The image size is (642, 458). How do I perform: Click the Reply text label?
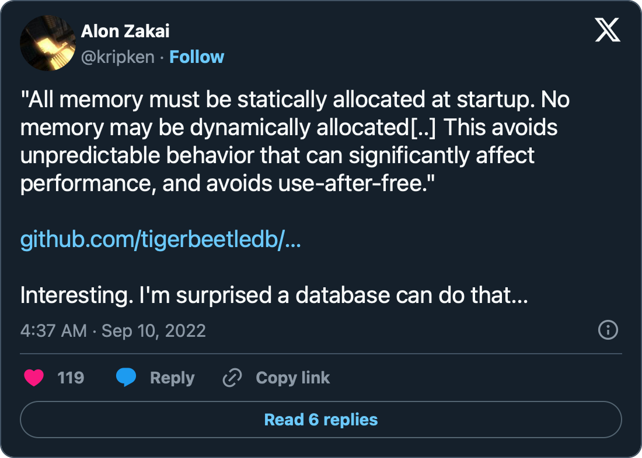pyautogui.click(x=172, y=378)
